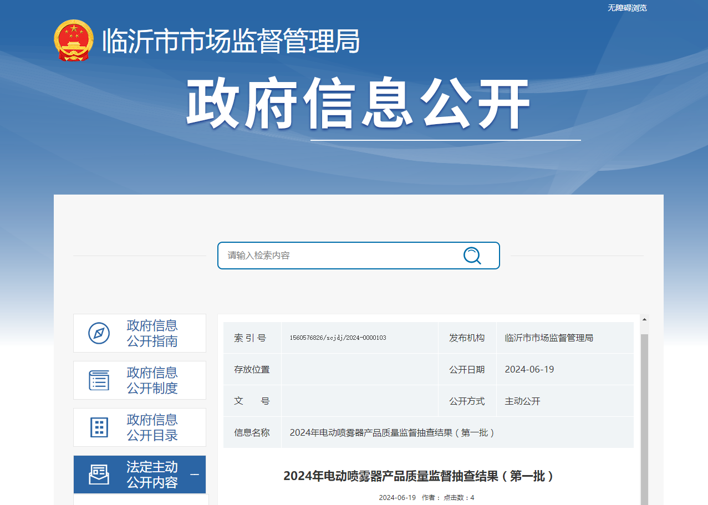Click the 公开日期 value 2024-06-19
The image size is (708, 505).
pos(529,370)
